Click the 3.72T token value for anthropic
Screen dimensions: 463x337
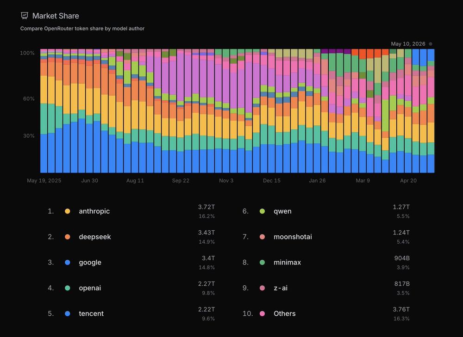coord(206,207)
